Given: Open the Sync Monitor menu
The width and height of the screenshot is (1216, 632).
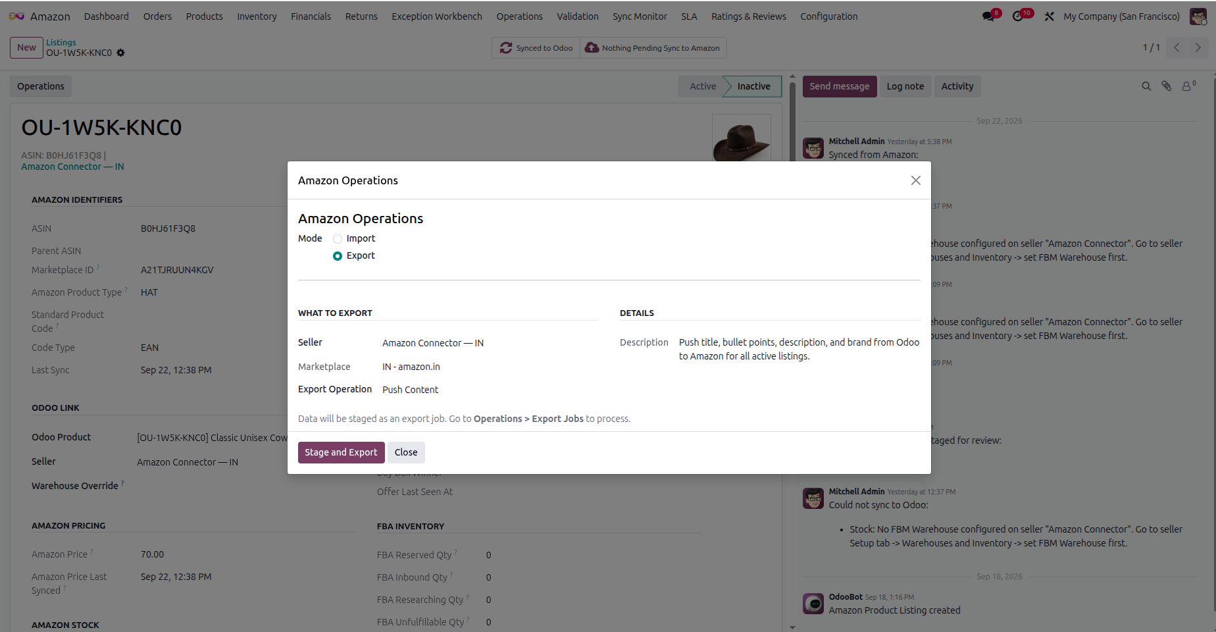Looking at the screenshot, I should pyautogui.click(x=640, y=16).
